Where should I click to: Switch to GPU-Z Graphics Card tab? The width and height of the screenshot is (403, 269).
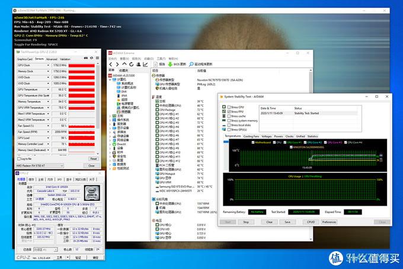click(x=25, y=59)
